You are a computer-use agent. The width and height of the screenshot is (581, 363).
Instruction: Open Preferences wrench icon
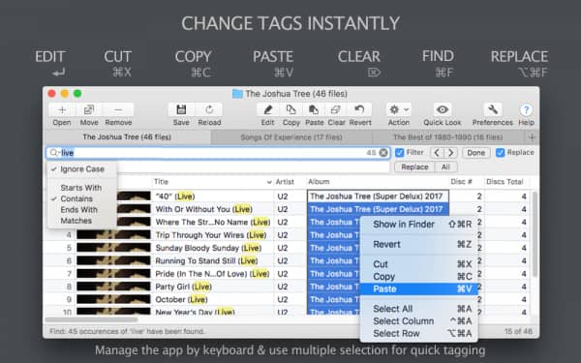(x=493, y=109)
